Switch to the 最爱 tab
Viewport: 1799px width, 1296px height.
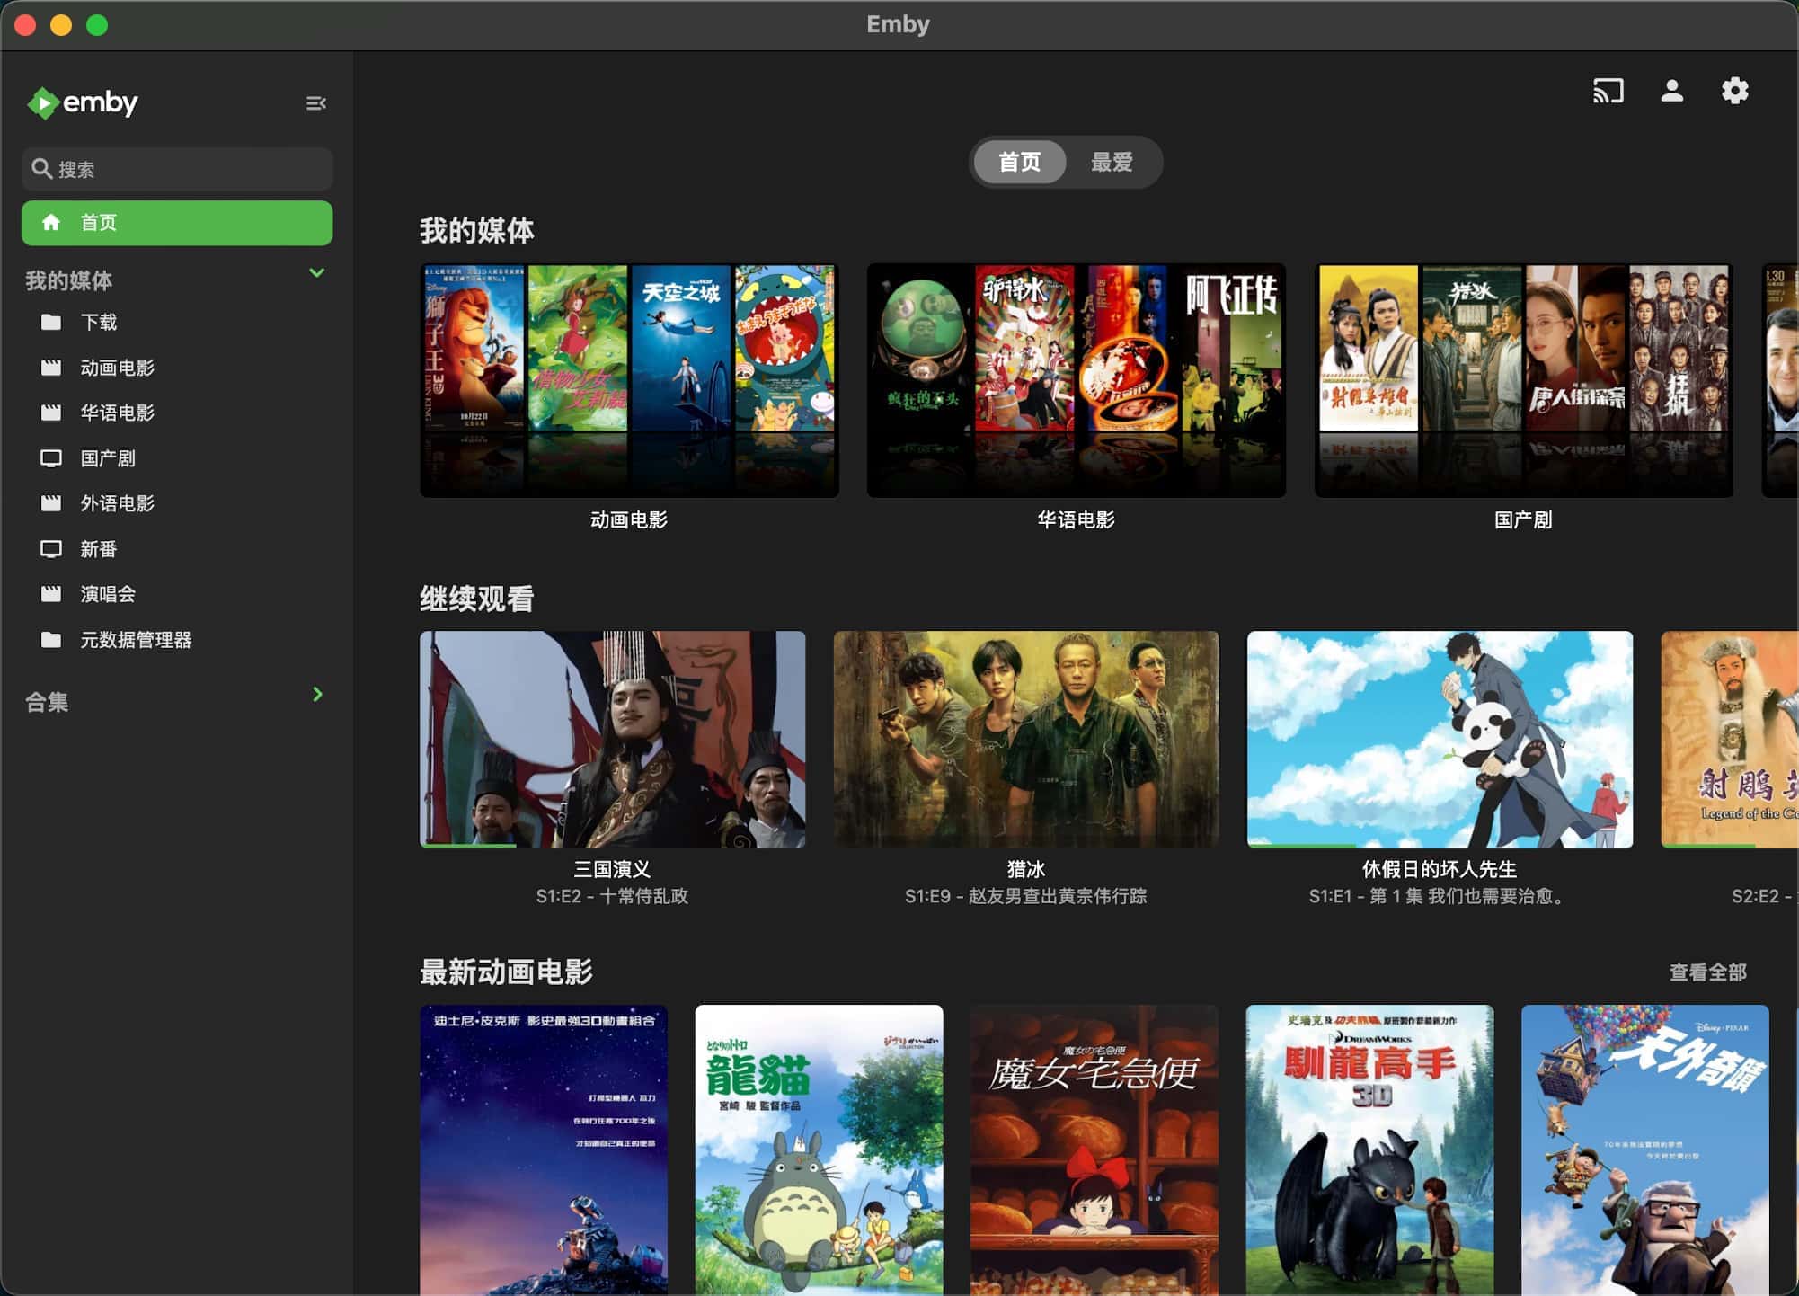(x=1112, y=163)
